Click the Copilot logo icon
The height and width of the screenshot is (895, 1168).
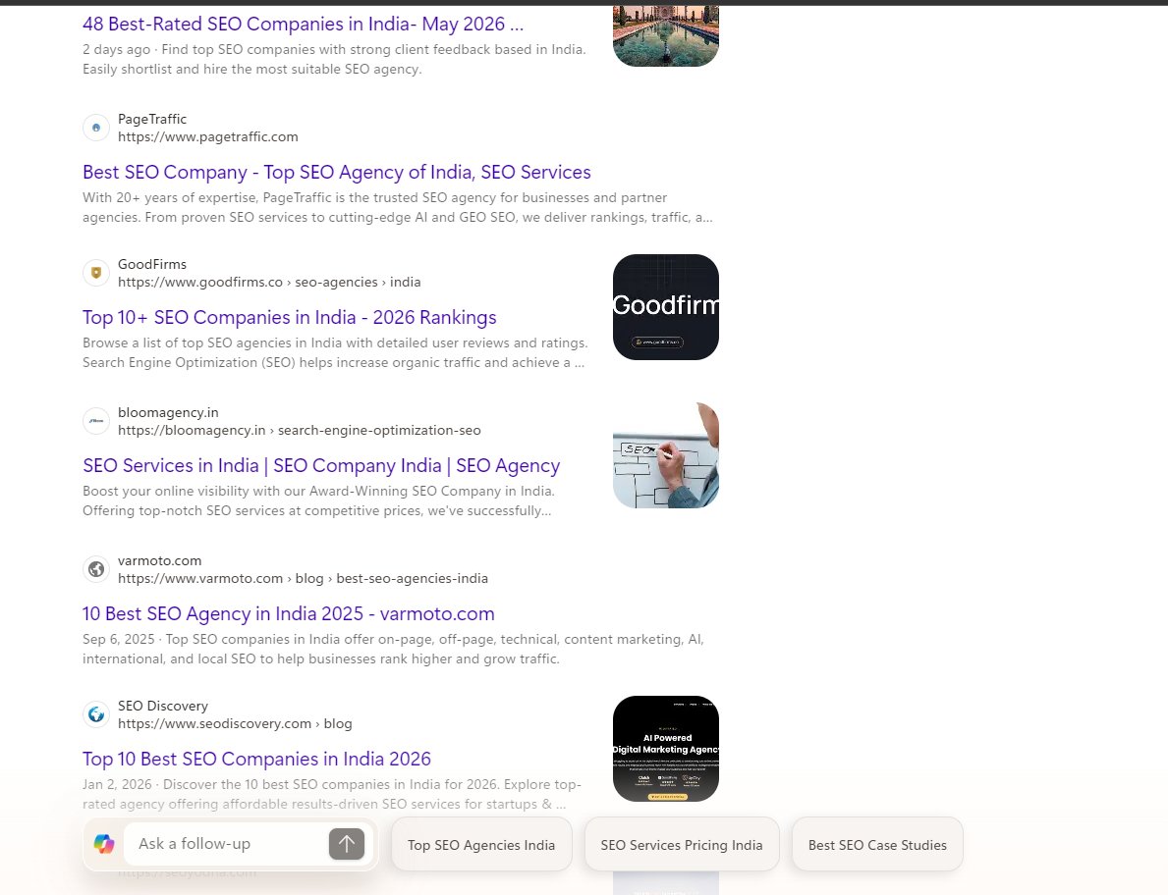coord(104,844)
